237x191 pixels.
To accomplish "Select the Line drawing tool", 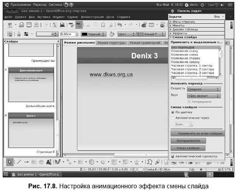I will click(18, 161).
